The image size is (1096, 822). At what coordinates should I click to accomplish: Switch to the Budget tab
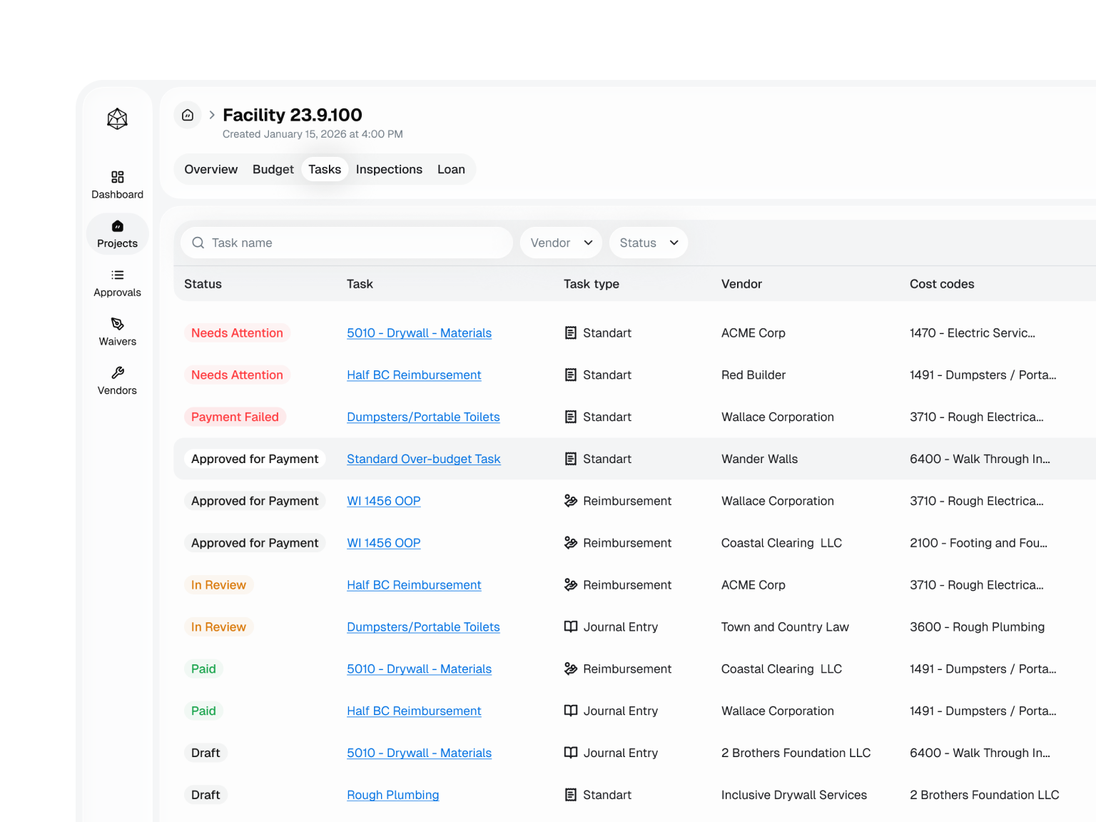[x=273, y=169]
